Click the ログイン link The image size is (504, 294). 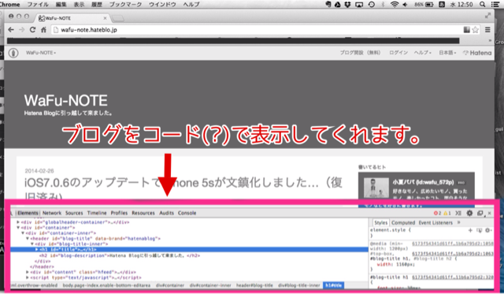tap(398, 53)
